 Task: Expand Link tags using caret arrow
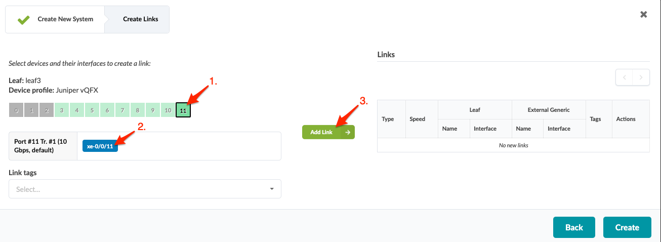pyautogui.click(x=272, y=189)
